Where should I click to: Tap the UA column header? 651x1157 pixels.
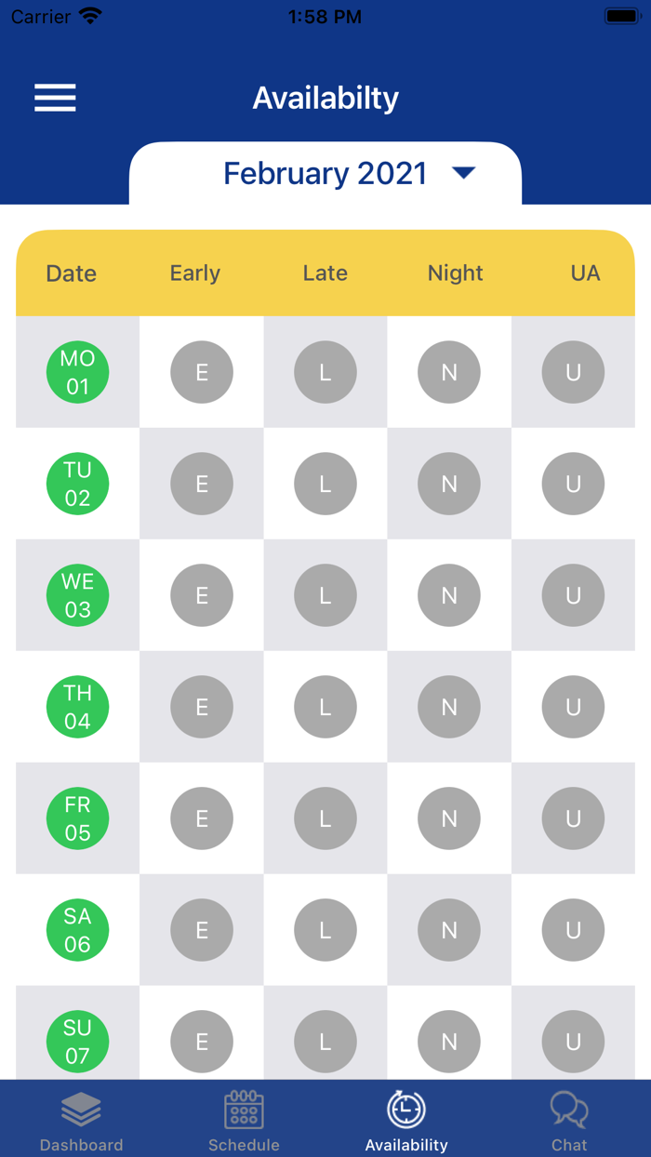(x=585, y=273)
